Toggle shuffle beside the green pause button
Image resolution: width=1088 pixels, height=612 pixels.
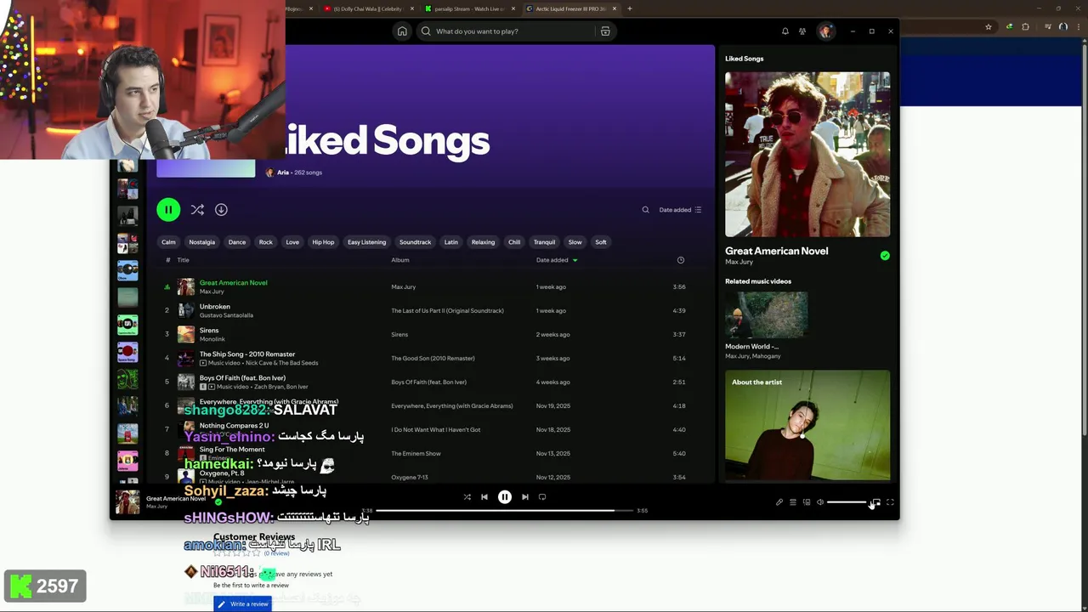(x=197, y=209)
